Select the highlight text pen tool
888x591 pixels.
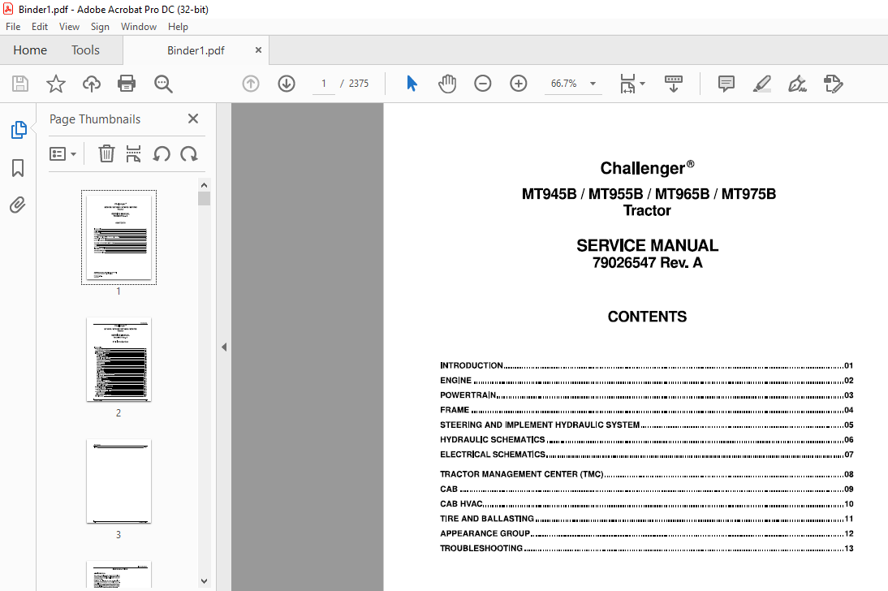point(761,84)
